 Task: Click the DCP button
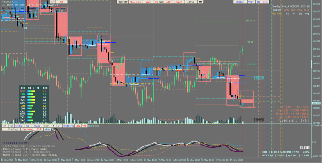click(46, 126)
